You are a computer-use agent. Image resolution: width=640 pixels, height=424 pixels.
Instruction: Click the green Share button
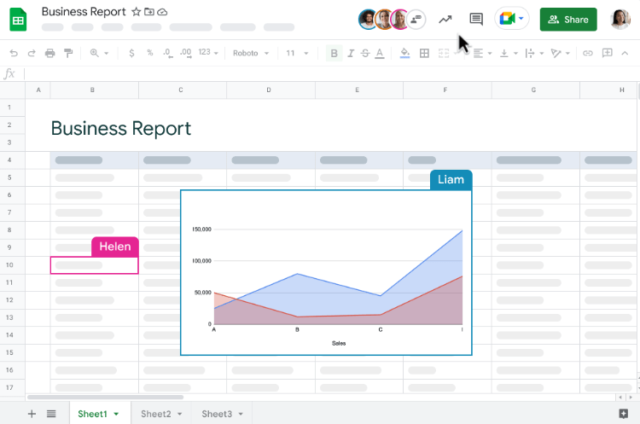567,19
